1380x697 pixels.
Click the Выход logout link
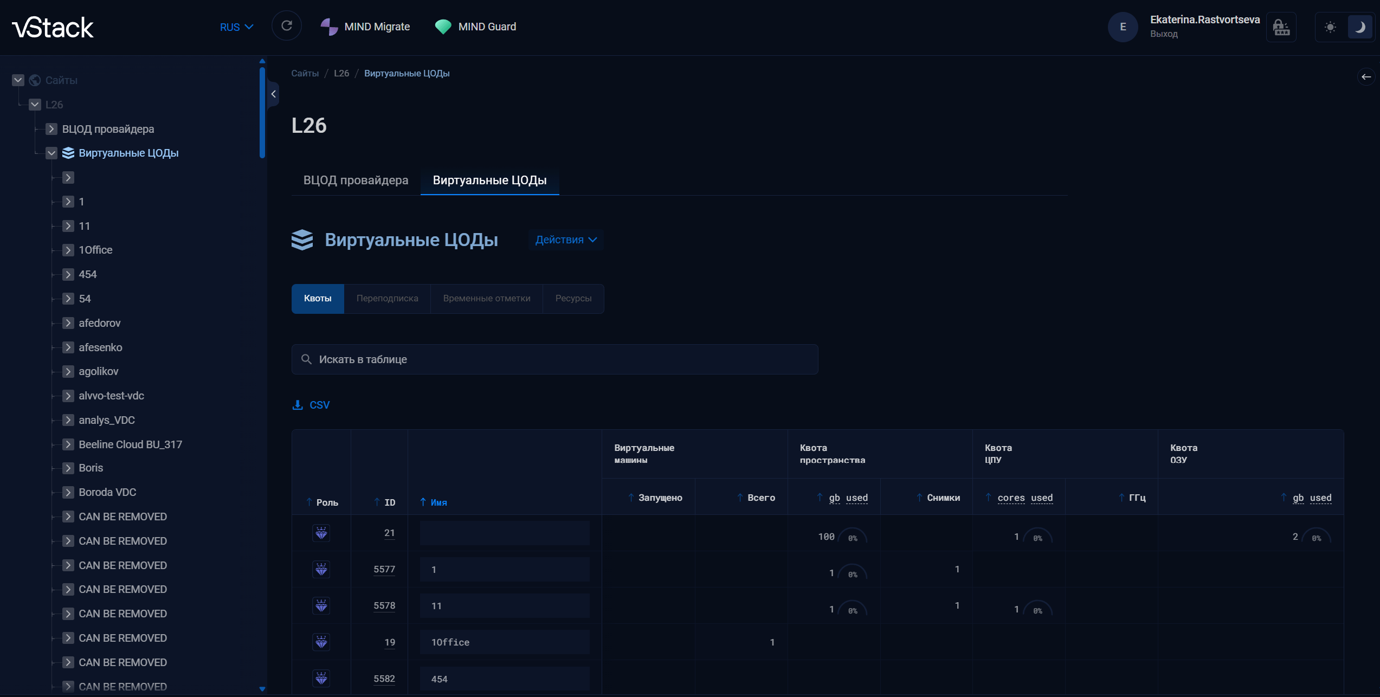(x=1164, y=34)
